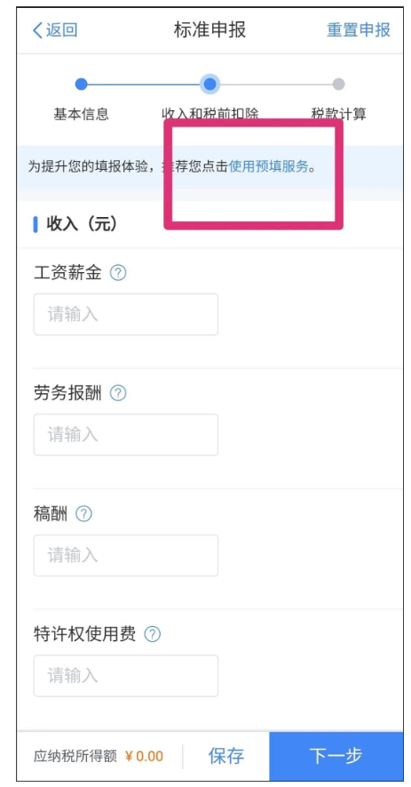The height and width of the screenshot is (787, 411).
Task: Open the 使用预填服务 link
Action: pyautogui.click(x=269, y=166)
